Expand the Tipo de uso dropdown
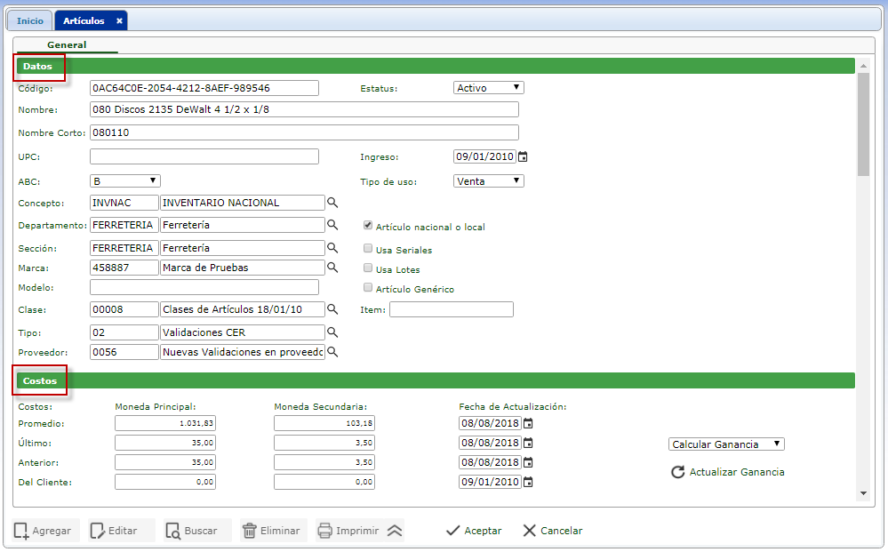 (x=488, y=181)
